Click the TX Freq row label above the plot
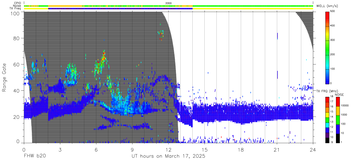352x162 pixels. [15, 9]
